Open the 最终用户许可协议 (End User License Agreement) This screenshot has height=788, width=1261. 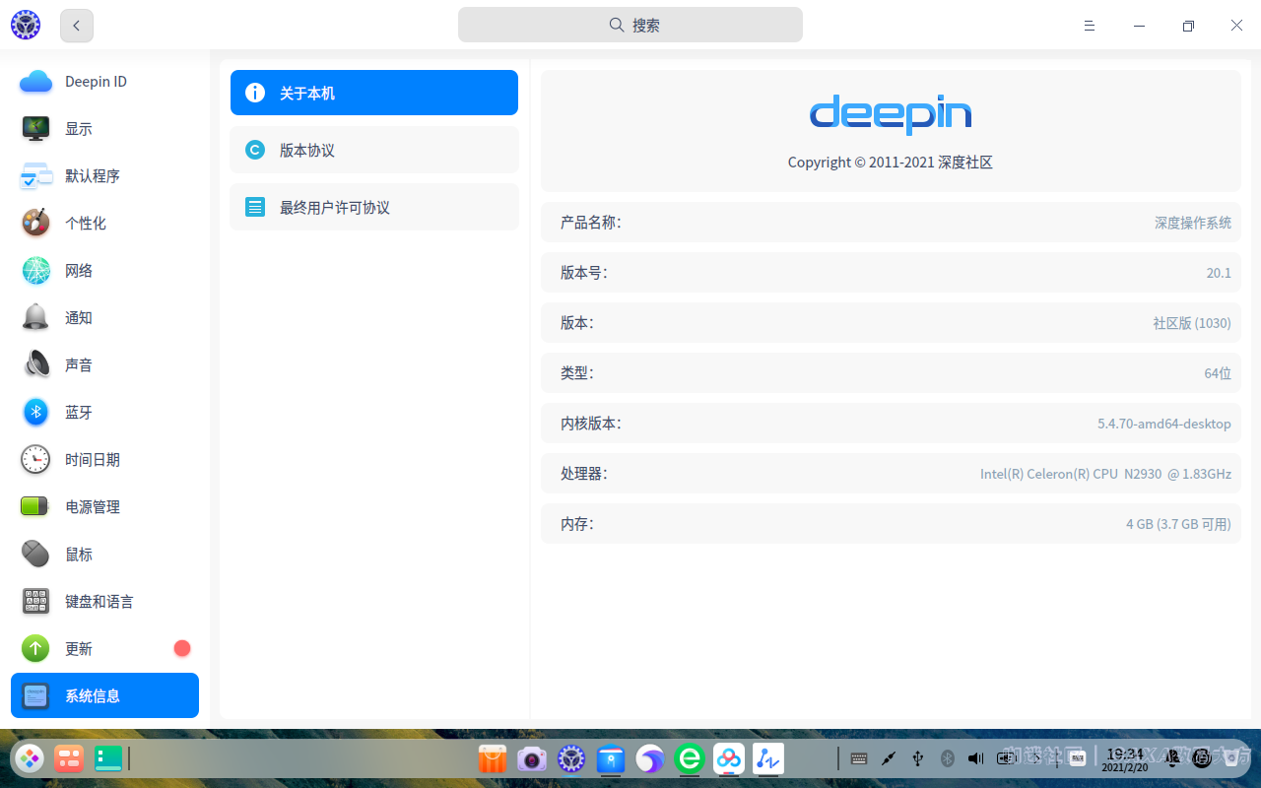coord(374,208)
